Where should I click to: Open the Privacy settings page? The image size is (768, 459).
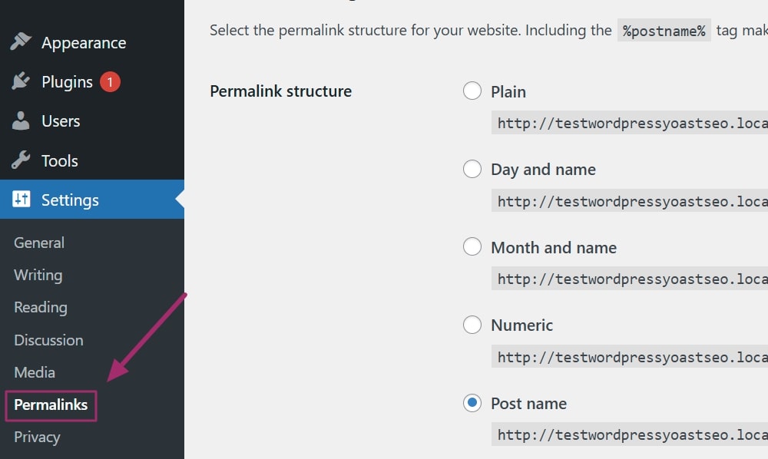click(x=37, y=437)
